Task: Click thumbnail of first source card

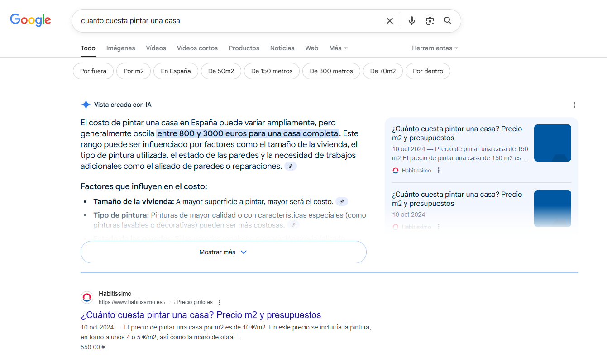Action: 552,143
